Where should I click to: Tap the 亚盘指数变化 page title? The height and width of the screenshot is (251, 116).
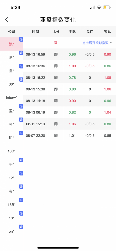[58, 20]
